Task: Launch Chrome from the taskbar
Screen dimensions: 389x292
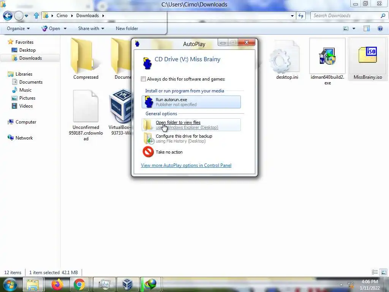Action: pyautogui.click(x=79, y=284)
